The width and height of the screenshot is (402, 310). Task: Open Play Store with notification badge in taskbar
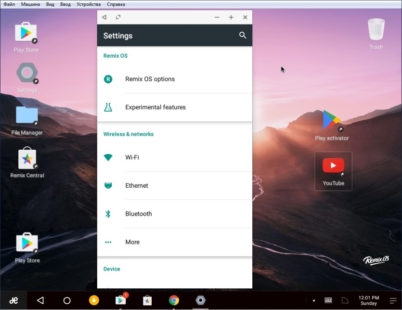(121, 299)
